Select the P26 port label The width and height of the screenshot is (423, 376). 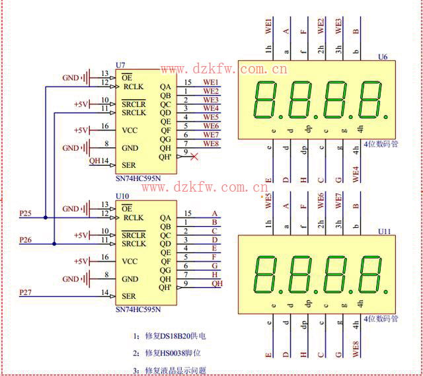25,239
